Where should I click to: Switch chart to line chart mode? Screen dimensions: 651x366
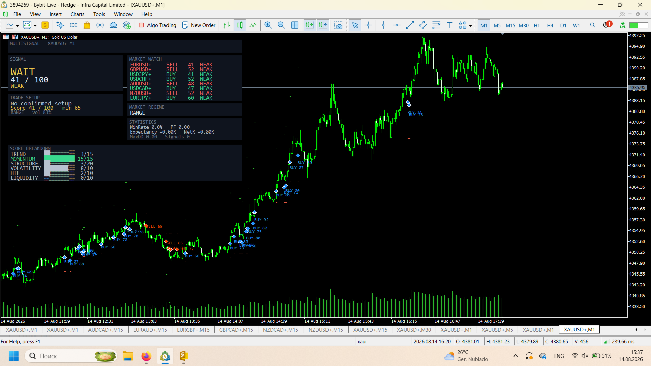pyautogui.click(x=253, y=25)
